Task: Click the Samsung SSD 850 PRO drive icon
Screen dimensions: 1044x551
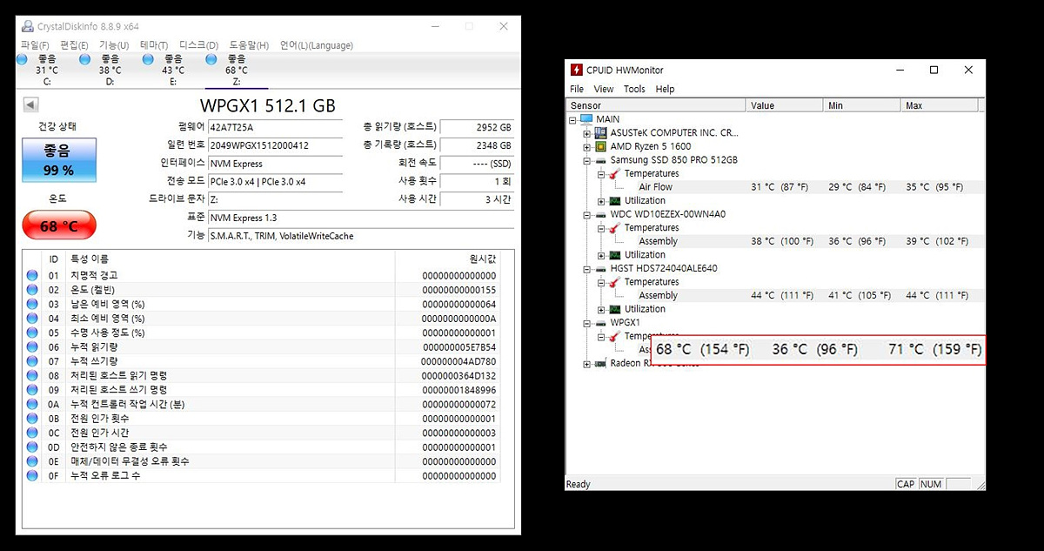Action: pos(600,160)
